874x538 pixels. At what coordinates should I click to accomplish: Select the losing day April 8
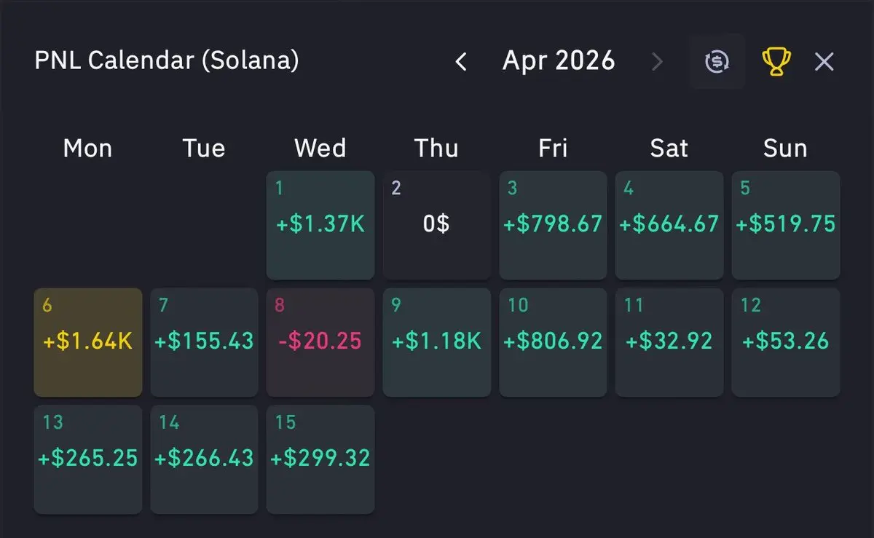[320, 342]
